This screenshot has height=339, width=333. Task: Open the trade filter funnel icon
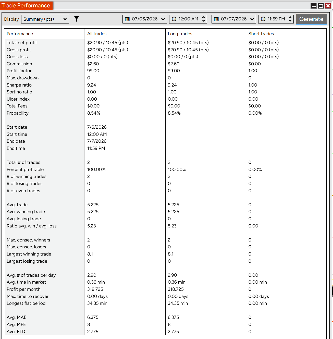tap(77, 19)
